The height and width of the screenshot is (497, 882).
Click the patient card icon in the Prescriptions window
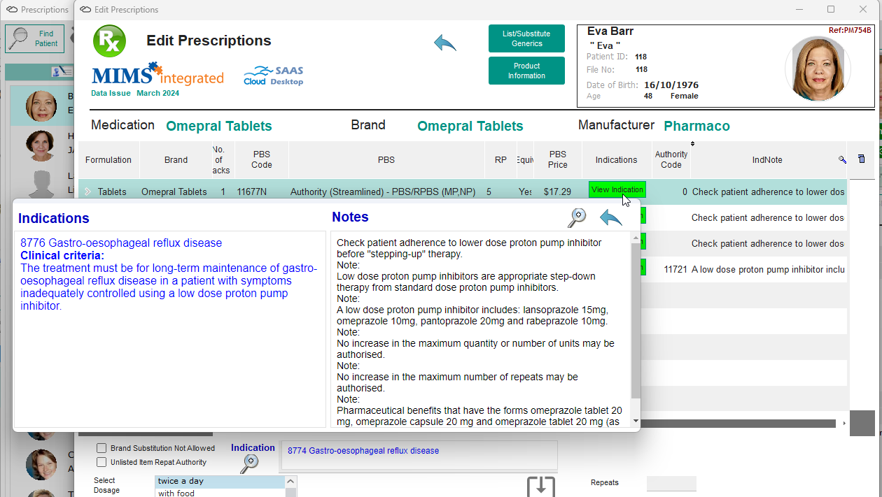tap(62, 72)
